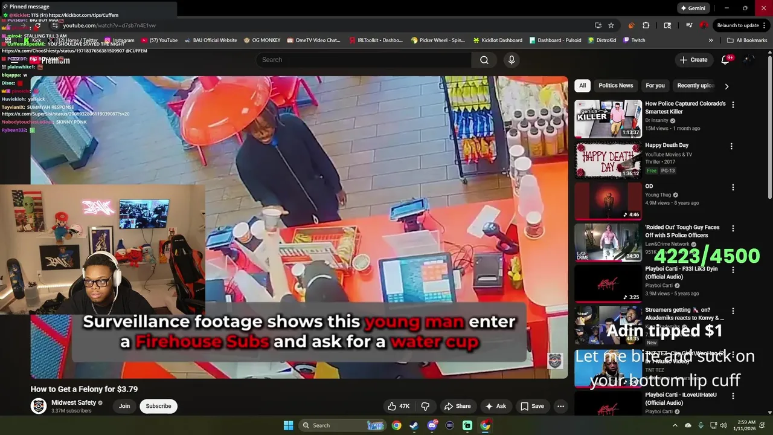Select the Recently uploaded filter chip
This screenshot has height=435, width=773.
[695, 86]
